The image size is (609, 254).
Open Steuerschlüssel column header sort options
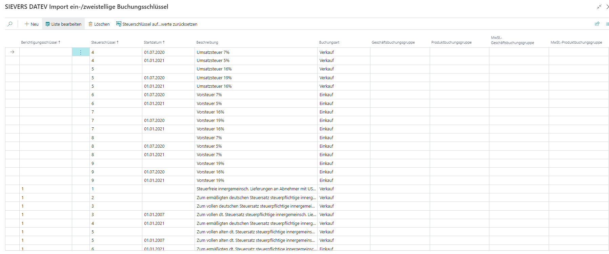pos(105,42)
